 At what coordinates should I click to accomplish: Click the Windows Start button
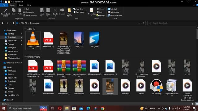(x=3, y=108)
